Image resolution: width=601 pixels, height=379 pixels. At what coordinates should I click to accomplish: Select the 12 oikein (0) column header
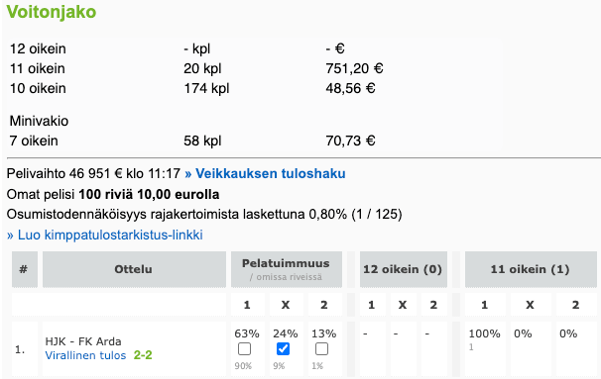coord(404,269)
